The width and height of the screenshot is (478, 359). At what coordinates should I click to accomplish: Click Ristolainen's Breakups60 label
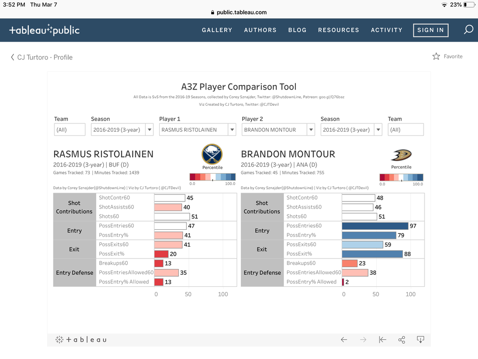113,263
